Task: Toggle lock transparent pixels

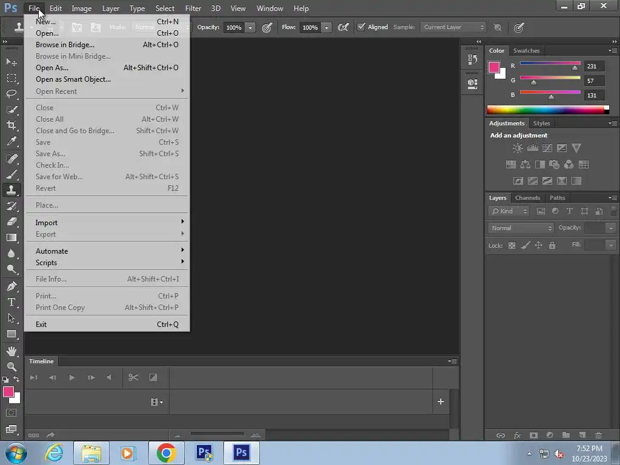Action: pyautogui.click(x=512, y=246)
